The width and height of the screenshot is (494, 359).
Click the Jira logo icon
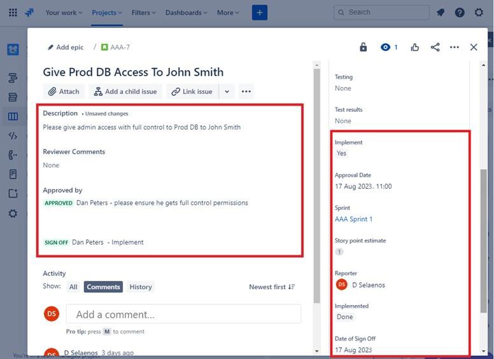tap(29, 13)
